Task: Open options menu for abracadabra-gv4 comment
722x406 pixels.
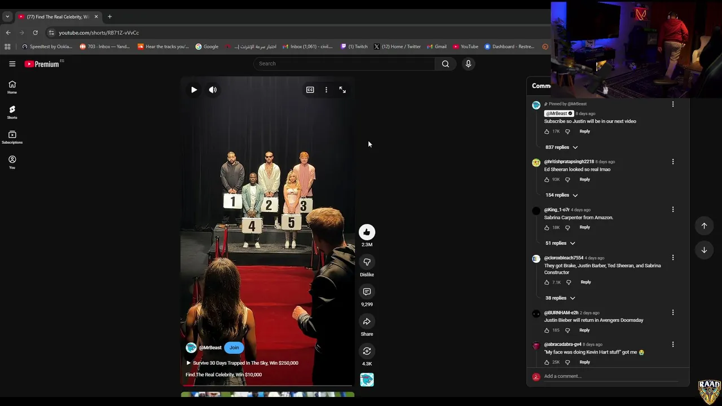Action: (672, 345)
